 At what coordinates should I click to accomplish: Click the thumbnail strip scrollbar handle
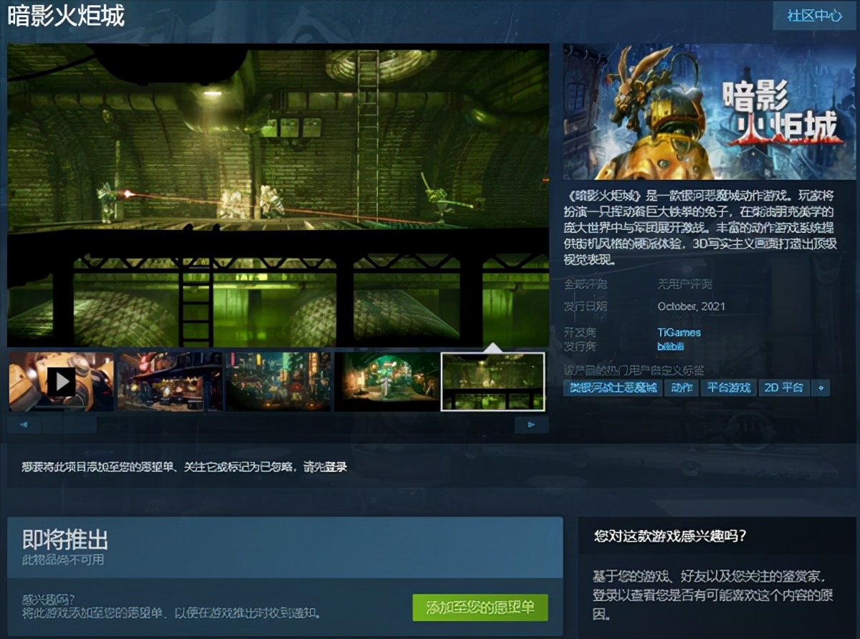[x=70, y=425]
